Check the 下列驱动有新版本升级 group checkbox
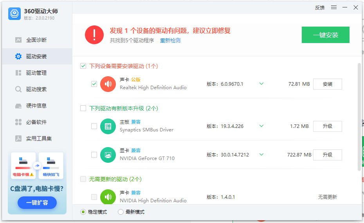This screenshot has height=223, width=364. (x=83, y=108)
